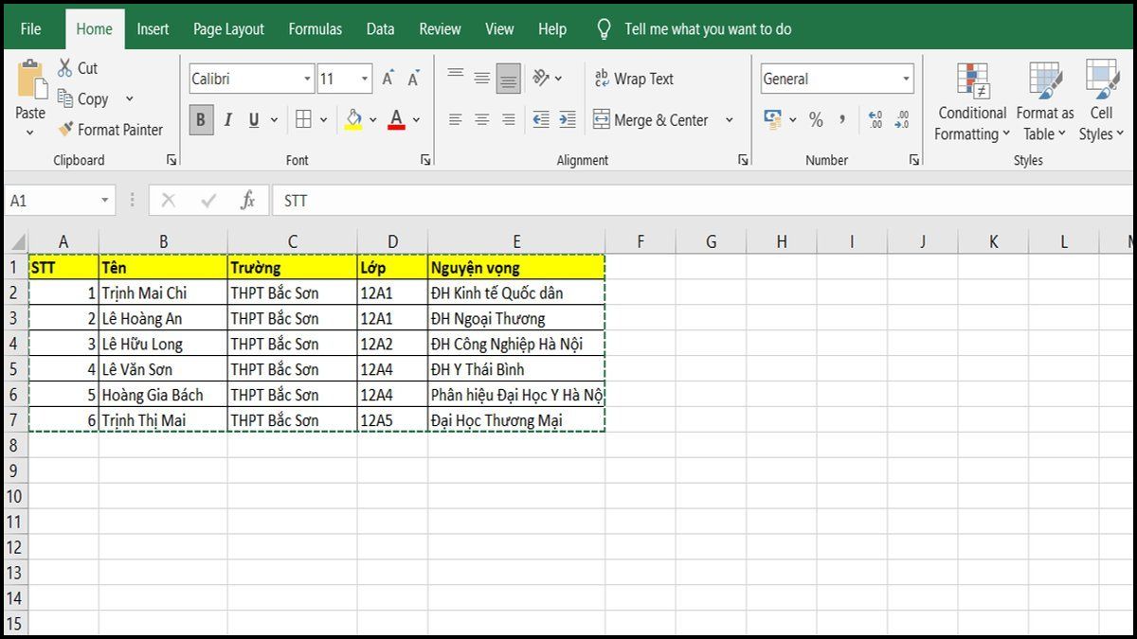This screenshot has width=1137, height=639.
Task: Open the font size 11 dropdown
Action: tap(365, 80)
